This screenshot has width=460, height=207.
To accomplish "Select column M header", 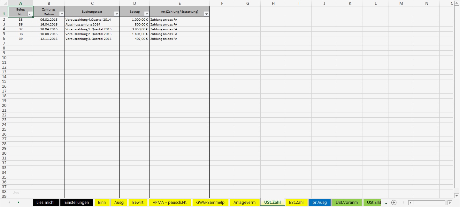I will [x=401, y=3].
